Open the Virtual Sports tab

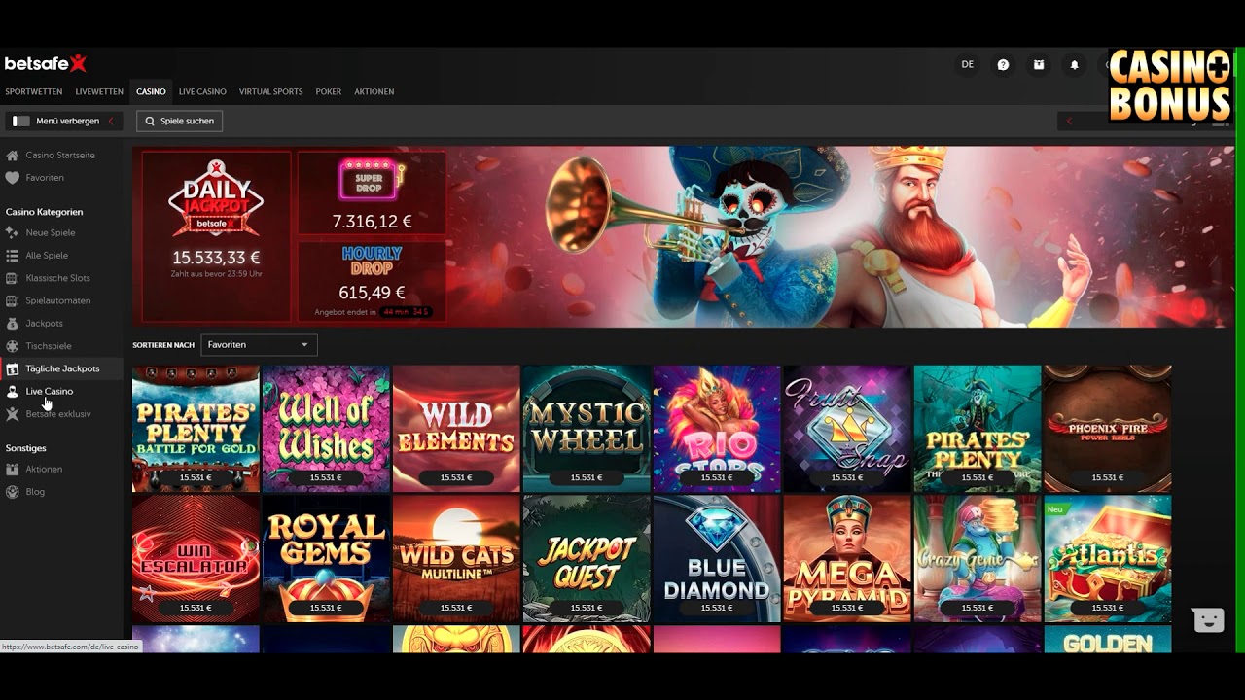(x=270, y=91)
